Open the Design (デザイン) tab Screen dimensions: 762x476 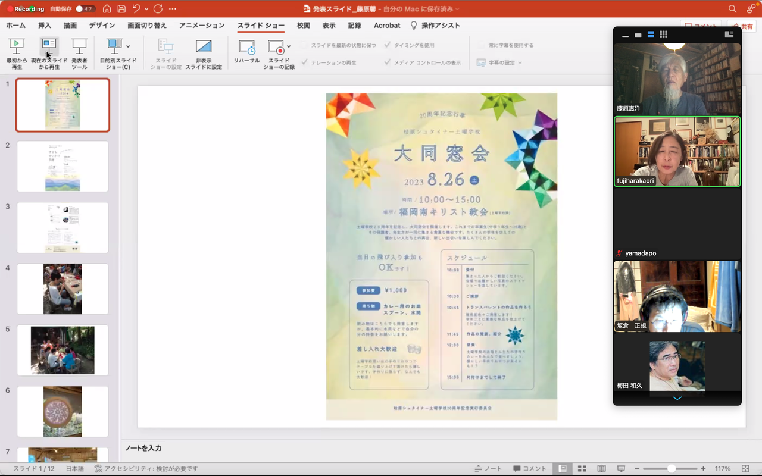pyautogui.click(x=102, y=26)
